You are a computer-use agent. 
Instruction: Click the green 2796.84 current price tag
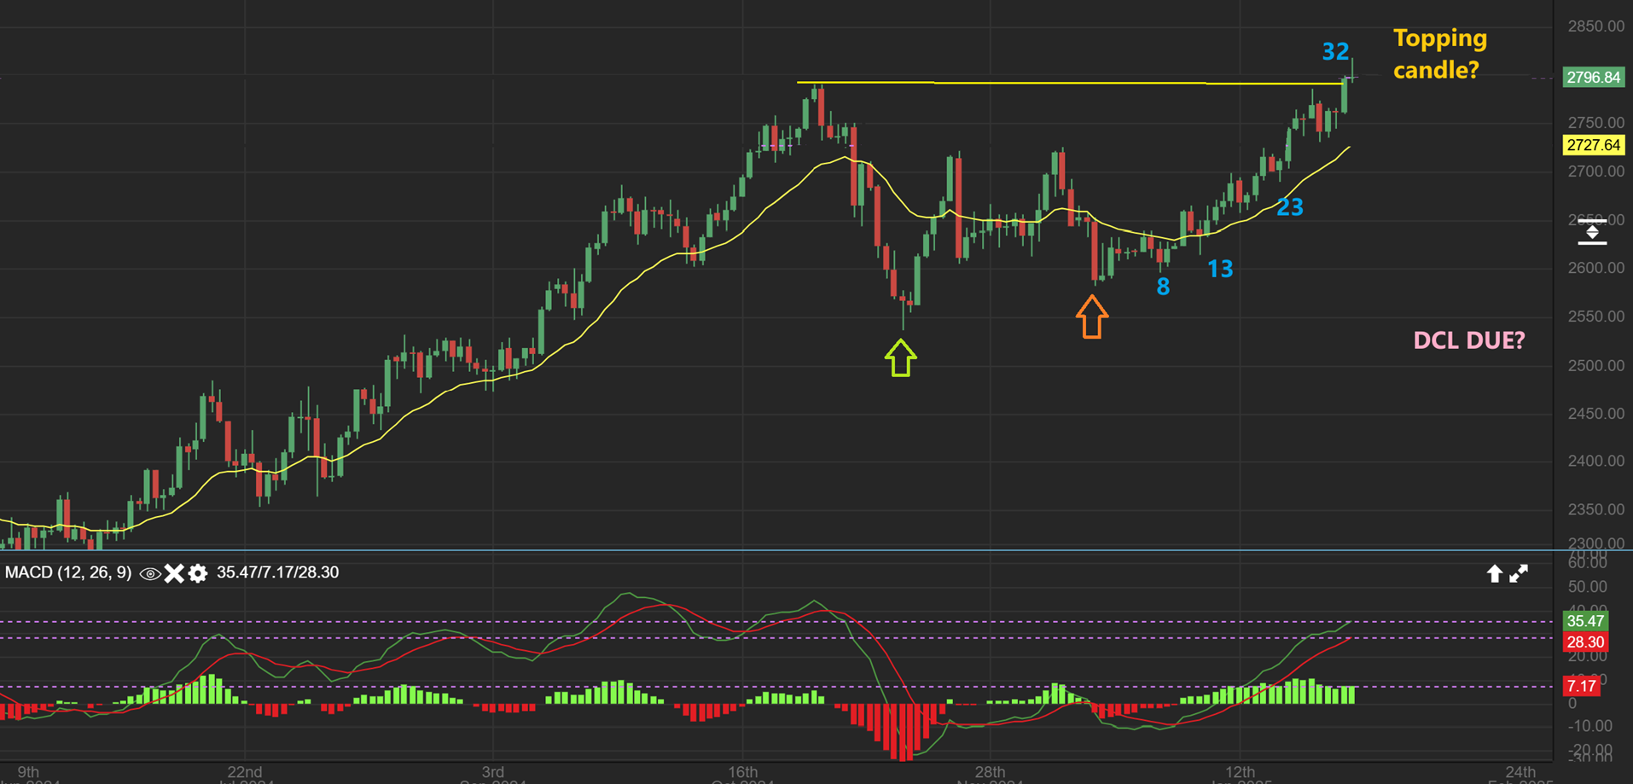point(1594,78)
